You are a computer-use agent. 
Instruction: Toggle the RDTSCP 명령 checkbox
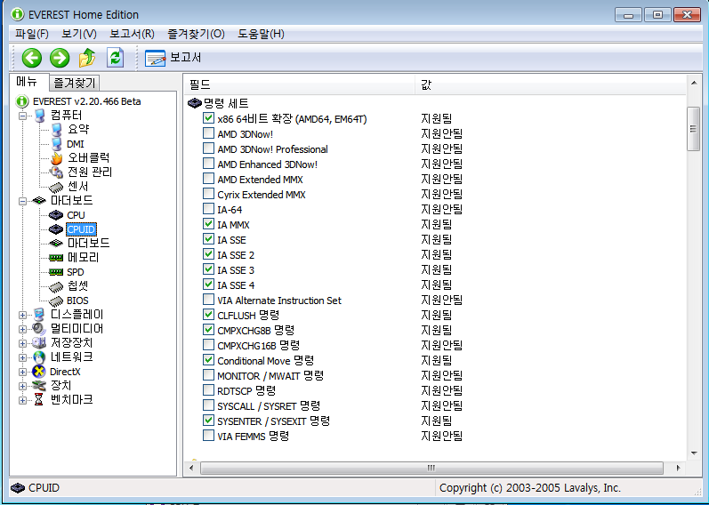coord(208,390)
